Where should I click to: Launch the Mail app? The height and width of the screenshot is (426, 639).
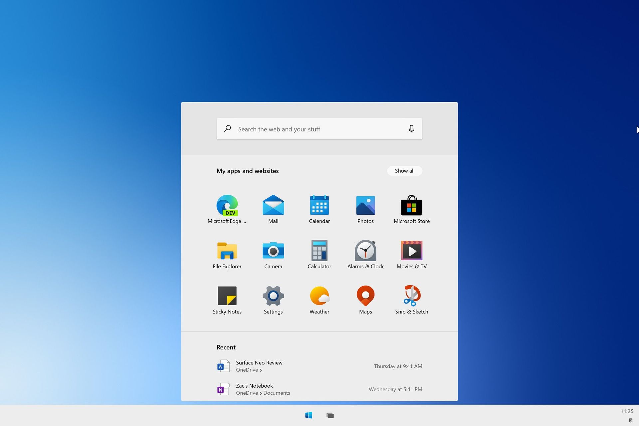(273, 205)
